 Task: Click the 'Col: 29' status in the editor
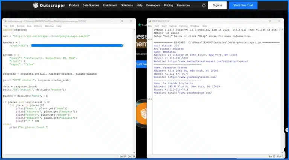131,157
